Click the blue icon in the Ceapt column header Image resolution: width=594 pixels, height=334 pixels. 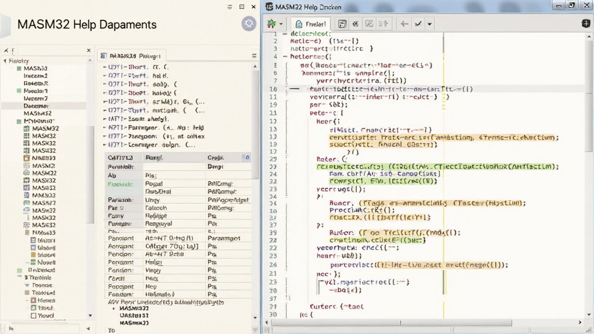(247, 158)
